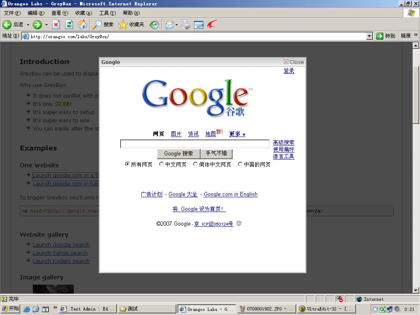The height and width of the screenshot is (315, 420).
Task: Click the red bird toolbar icon
Action: point(212,25)
